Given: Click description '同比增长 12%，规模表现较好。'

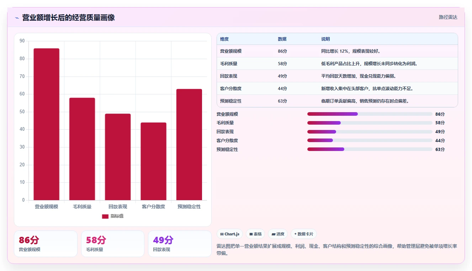Looking at the screenshot, I should click(351, 51).
